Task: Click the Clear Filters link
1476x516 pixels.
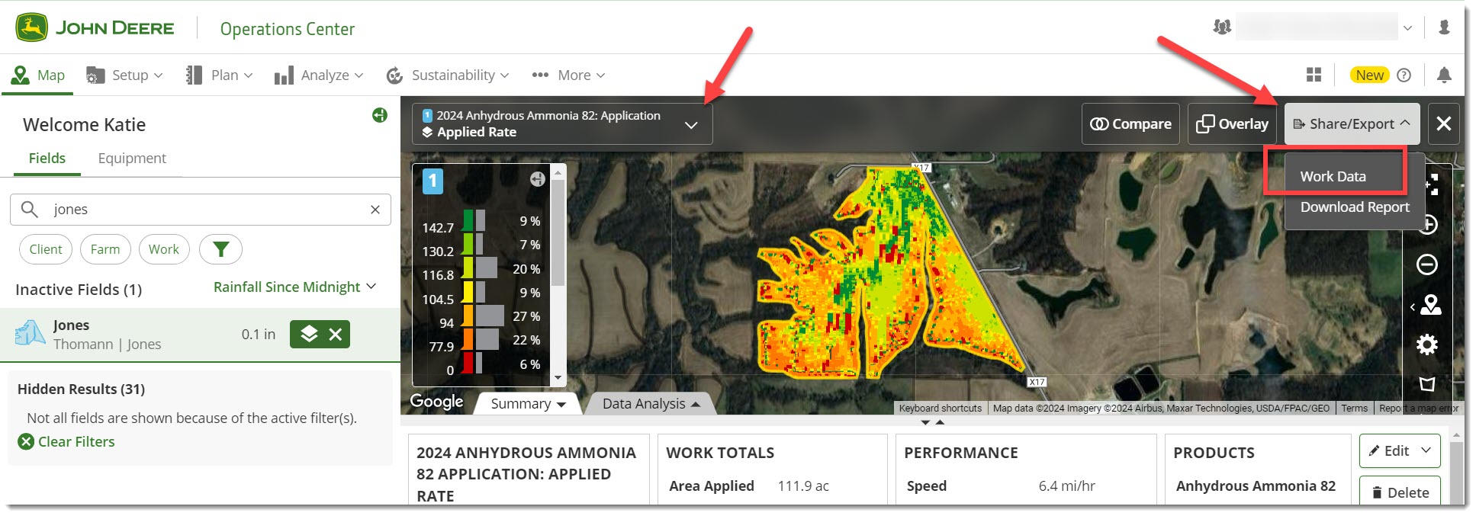Action: (x=76, y=442)
